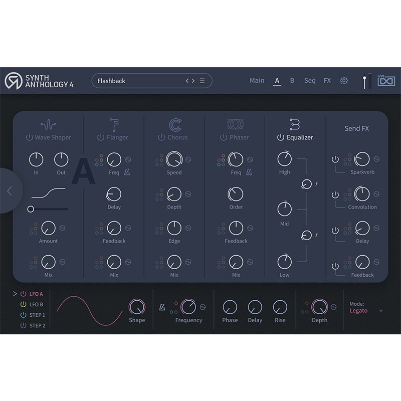
Task: Click the modulation icon beside Flanger Feedback
Action: 128,228
